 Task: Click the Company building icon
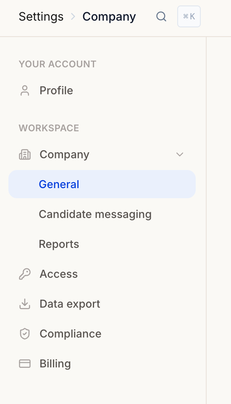click(25, 154)
